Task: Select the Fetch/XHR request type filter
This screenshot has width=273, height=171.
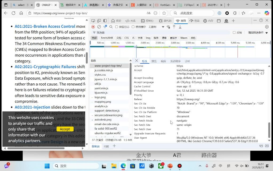Action: pyautogui.click(x=107, y=38)
